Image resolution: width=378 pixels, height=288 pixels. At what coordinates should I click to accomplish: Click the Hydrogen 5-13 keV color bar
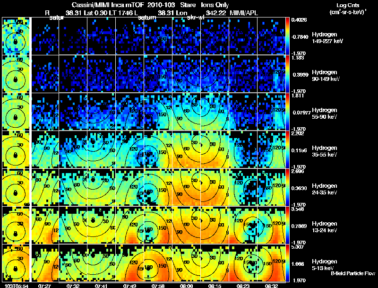point(287,263)
